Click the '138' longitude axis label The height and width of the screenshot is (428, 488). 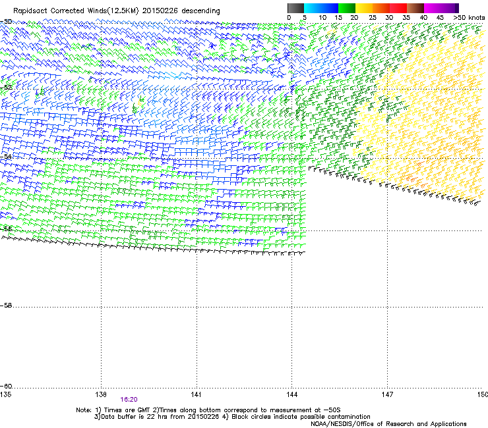[x=101, y=394]
